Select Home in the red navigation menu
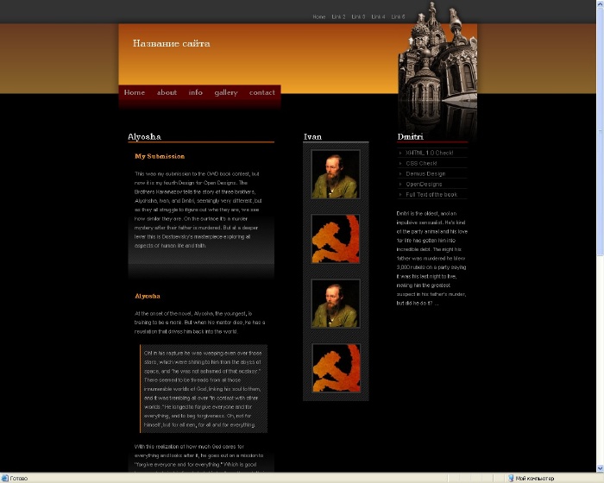Viewport: 604px width, 483px height. tap(135, 92)
